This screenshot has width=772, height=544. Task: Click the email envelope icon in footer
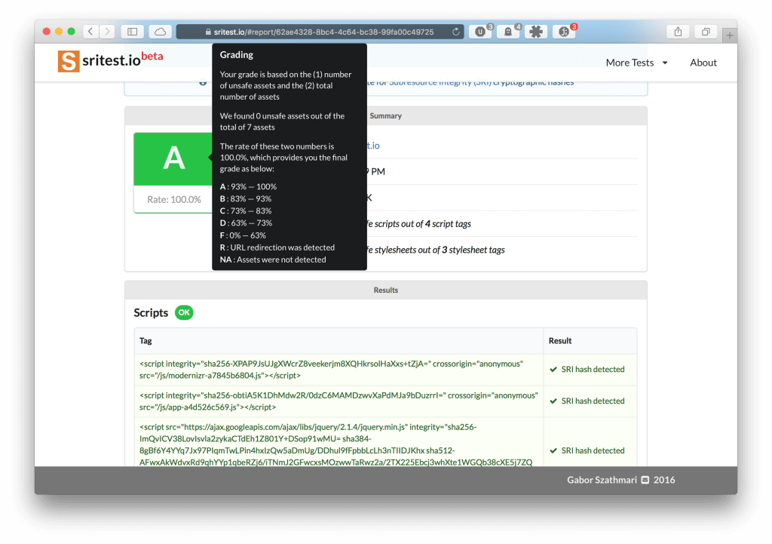tap(645, 480)
